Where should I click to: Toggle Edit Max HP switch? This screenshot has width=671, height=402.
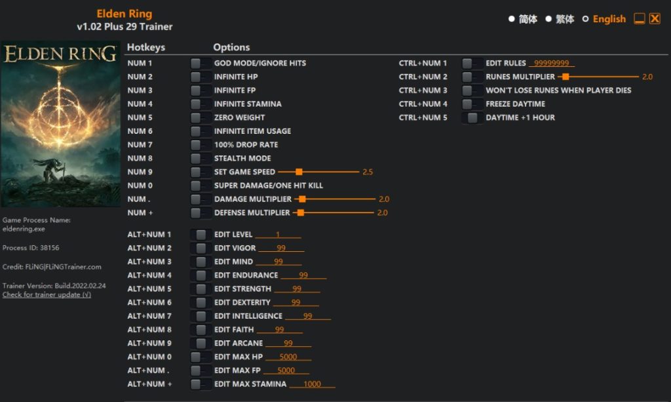201,357
